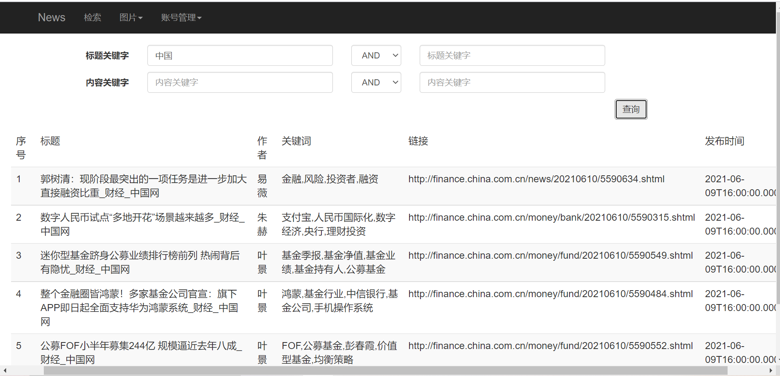Click the keywords 基金季报,基金净值,基金业绩

339,262
